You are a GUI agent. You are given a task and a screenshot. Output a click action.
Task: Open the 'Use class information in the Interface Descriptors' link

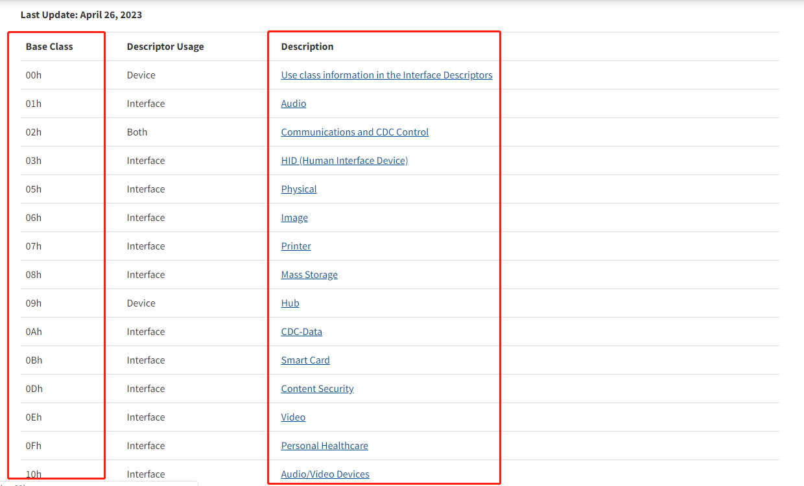[x=386, y=75]
